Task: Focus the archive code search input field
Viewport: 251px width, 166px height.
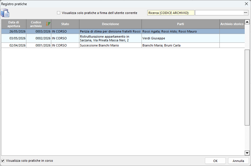Action: click(x=219, y=13)
